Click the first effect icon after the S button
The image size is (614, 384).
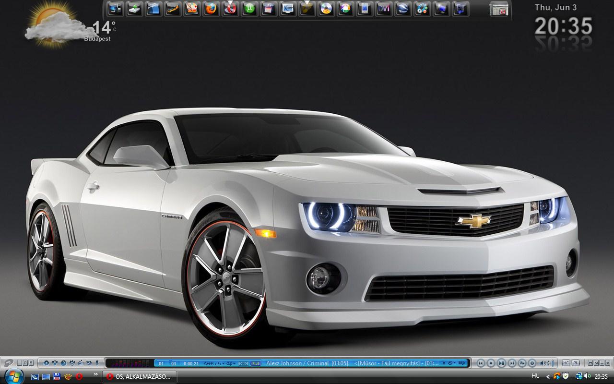[x=46, y=363]
